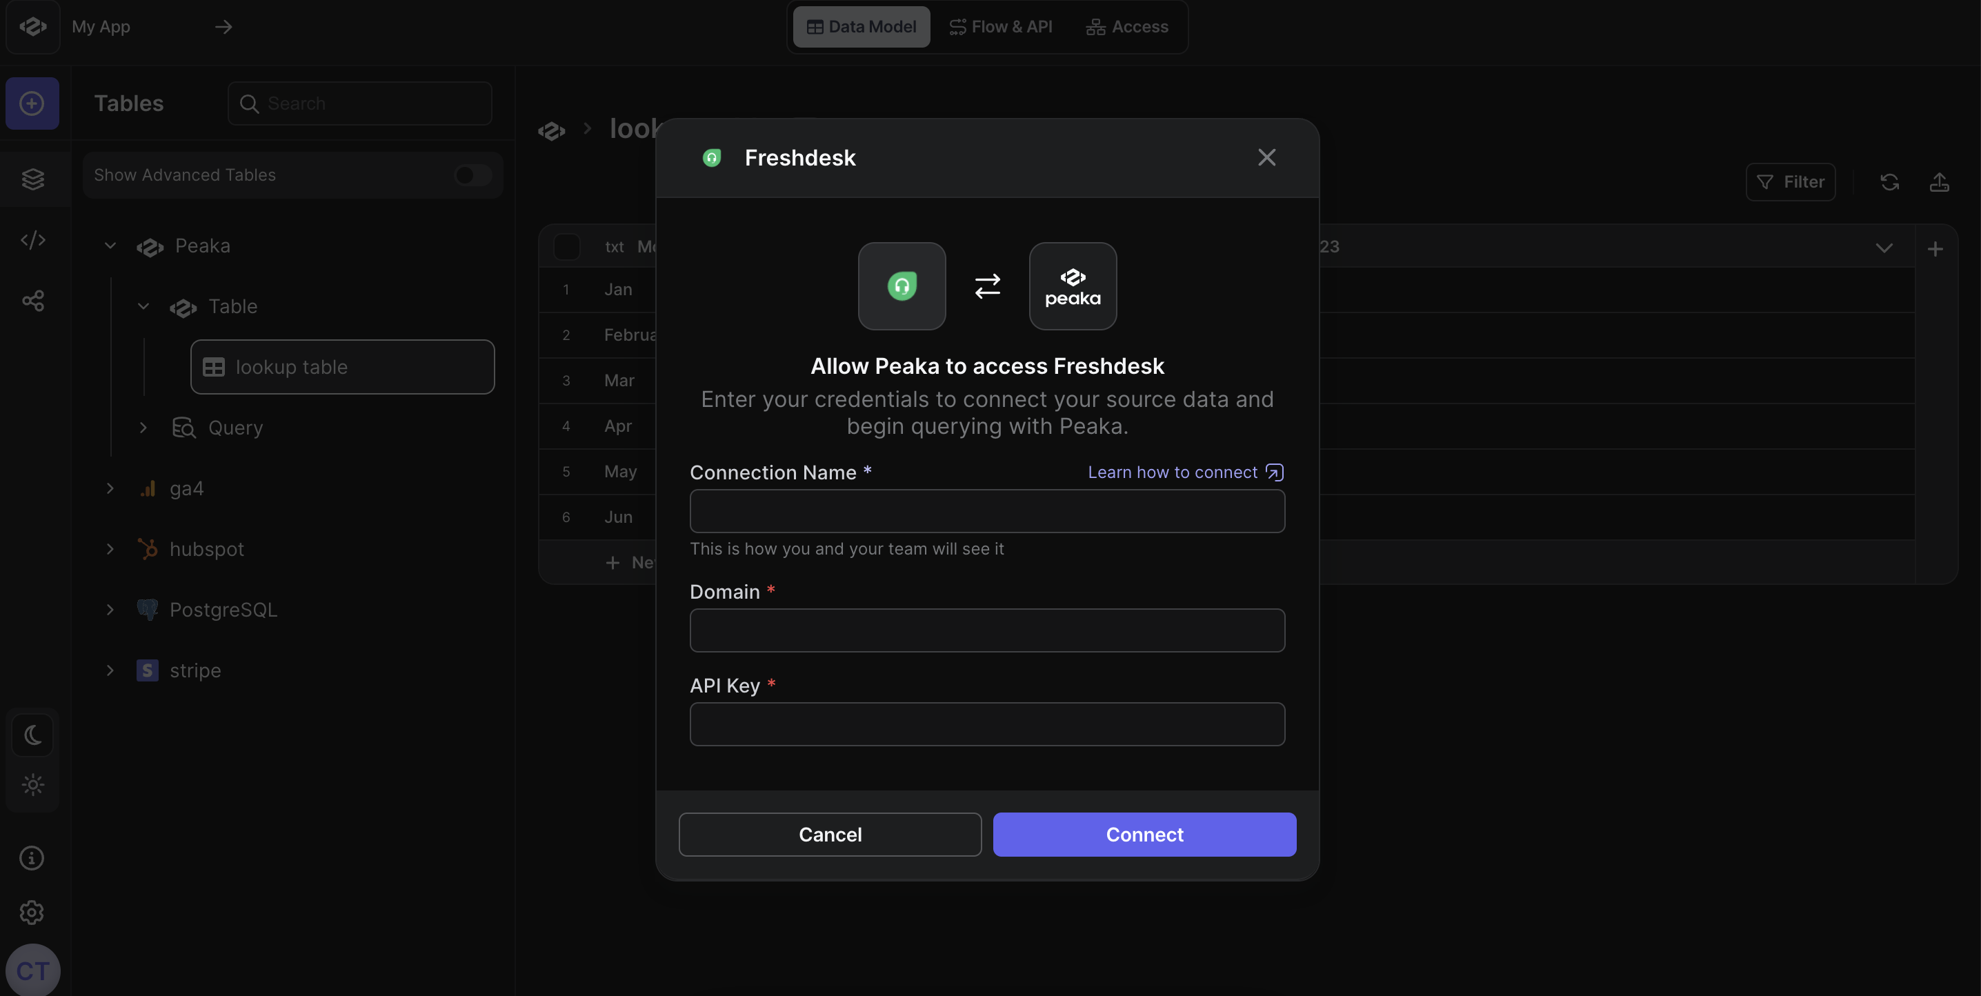1981x996 pixels.
Task: Select the ga4 entry in tree
Action: coord(186,488)
